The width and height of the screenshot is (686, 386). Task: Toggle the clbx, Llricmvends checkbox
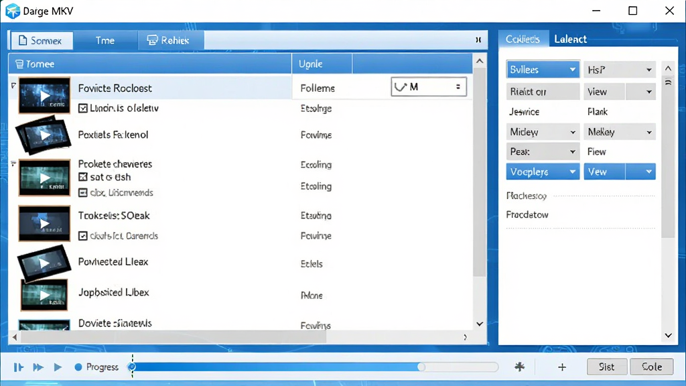coord(82,192)
